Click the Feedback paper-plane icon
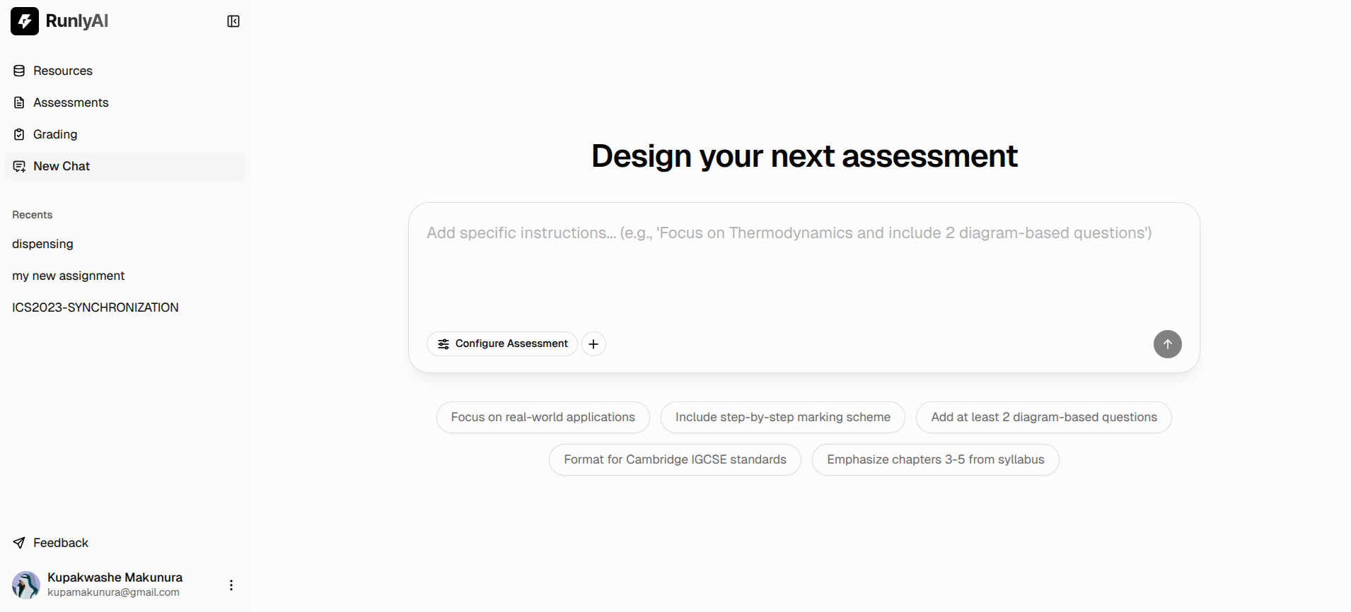Viewport: 1351px width, 612px height. pos(18,543)
